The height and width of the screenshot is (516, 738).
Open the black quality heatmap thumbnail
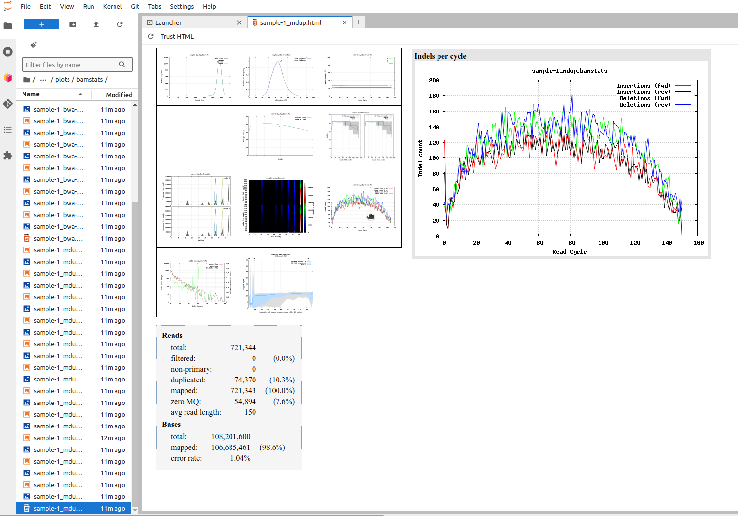tap(279, 207)
